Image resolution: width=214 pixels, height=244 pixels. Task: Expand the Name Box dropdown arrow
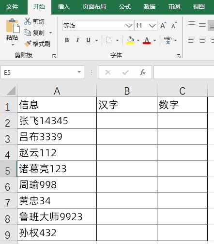tap(79, 72)
